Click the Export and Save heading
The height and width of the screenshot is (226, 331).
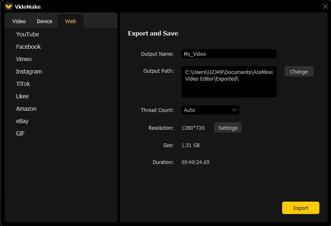[153, 33]
